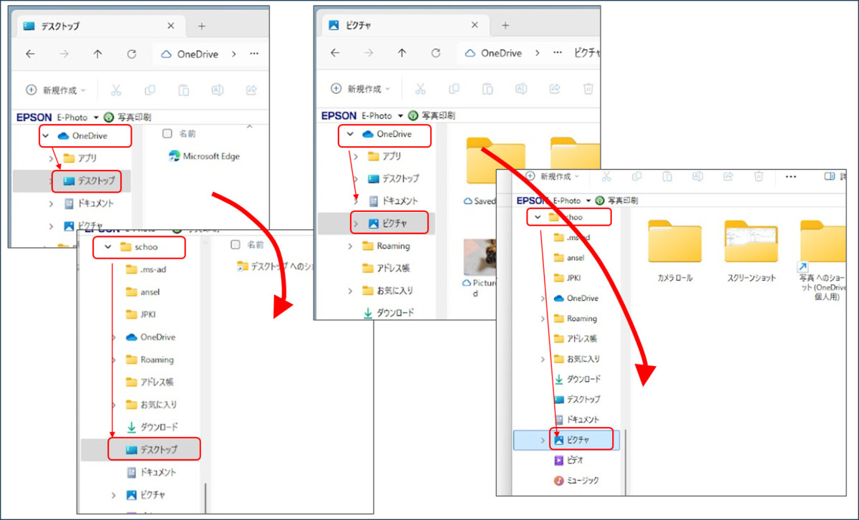Go up one level in the デスクトップ-tab window
The width and height of the screenshot is (859, 520).
pos(97,54)
